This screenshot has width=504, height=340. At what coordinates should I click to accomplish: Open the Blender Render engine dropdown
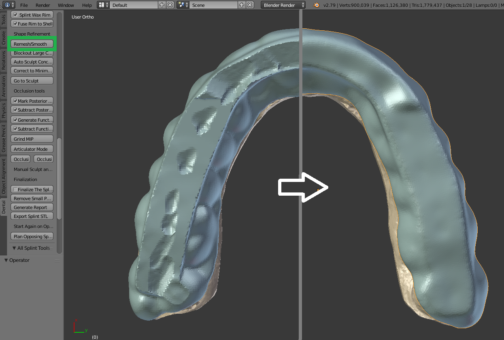coord(283,5)
